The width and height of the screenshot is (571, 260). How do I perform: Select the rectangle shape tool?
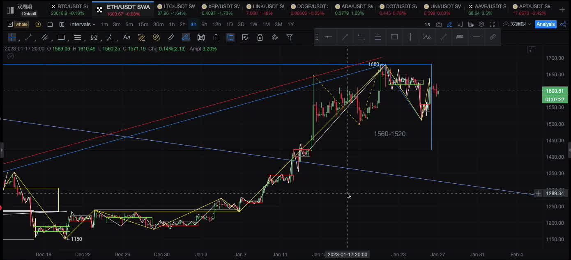tap(61, 37)
